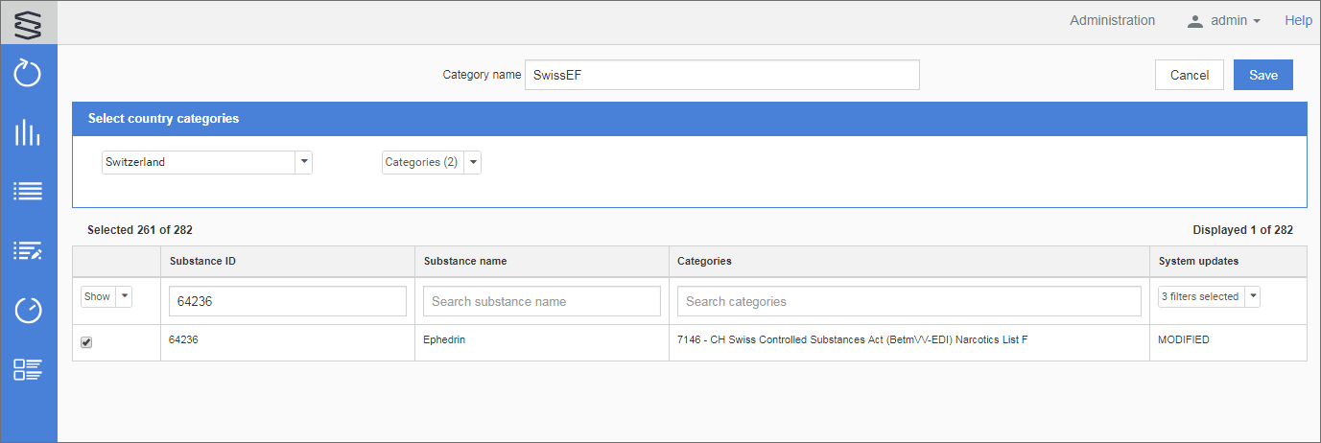Expand the Show filter dropdown
The height and width of the screenshot is (443, 1321).
pos(123,297)
